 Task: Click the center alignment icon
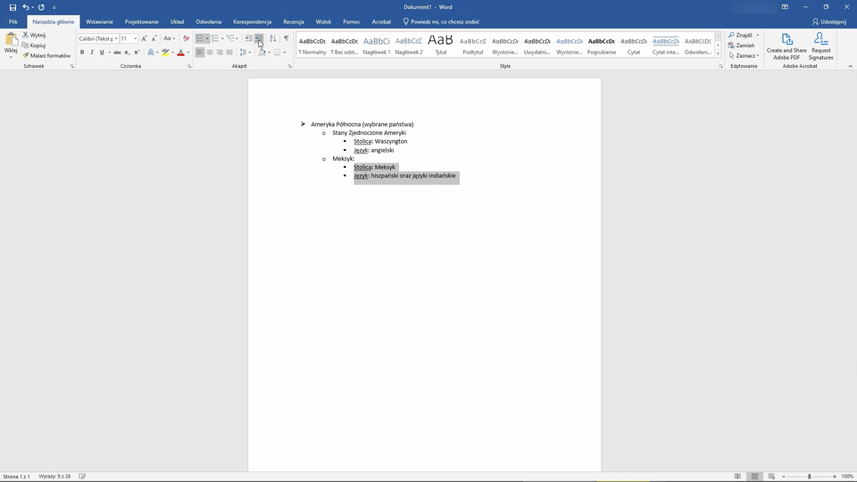point(210,53)
